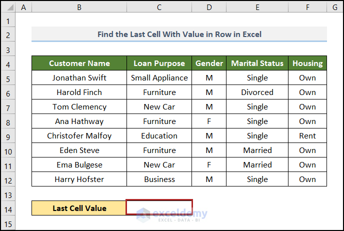Select the Jonathan Swift cell
This screenshot has height=231, width=344.
coord(79,78)
